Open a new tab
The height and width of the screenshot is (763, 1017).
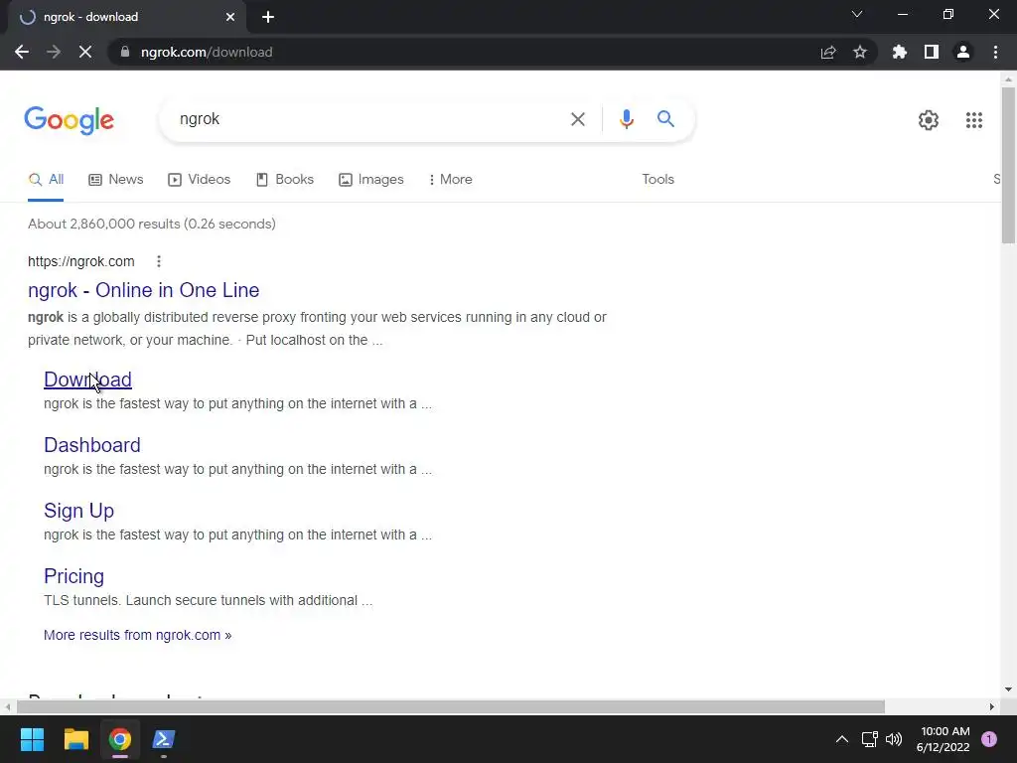[x=268, y=17]
